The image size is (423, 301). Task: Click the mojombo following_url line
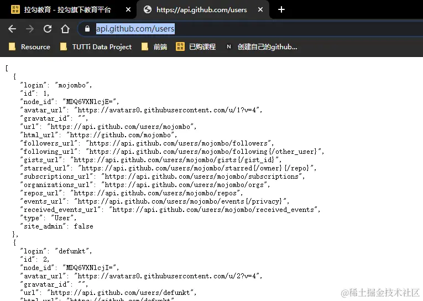tap(172, 152)
